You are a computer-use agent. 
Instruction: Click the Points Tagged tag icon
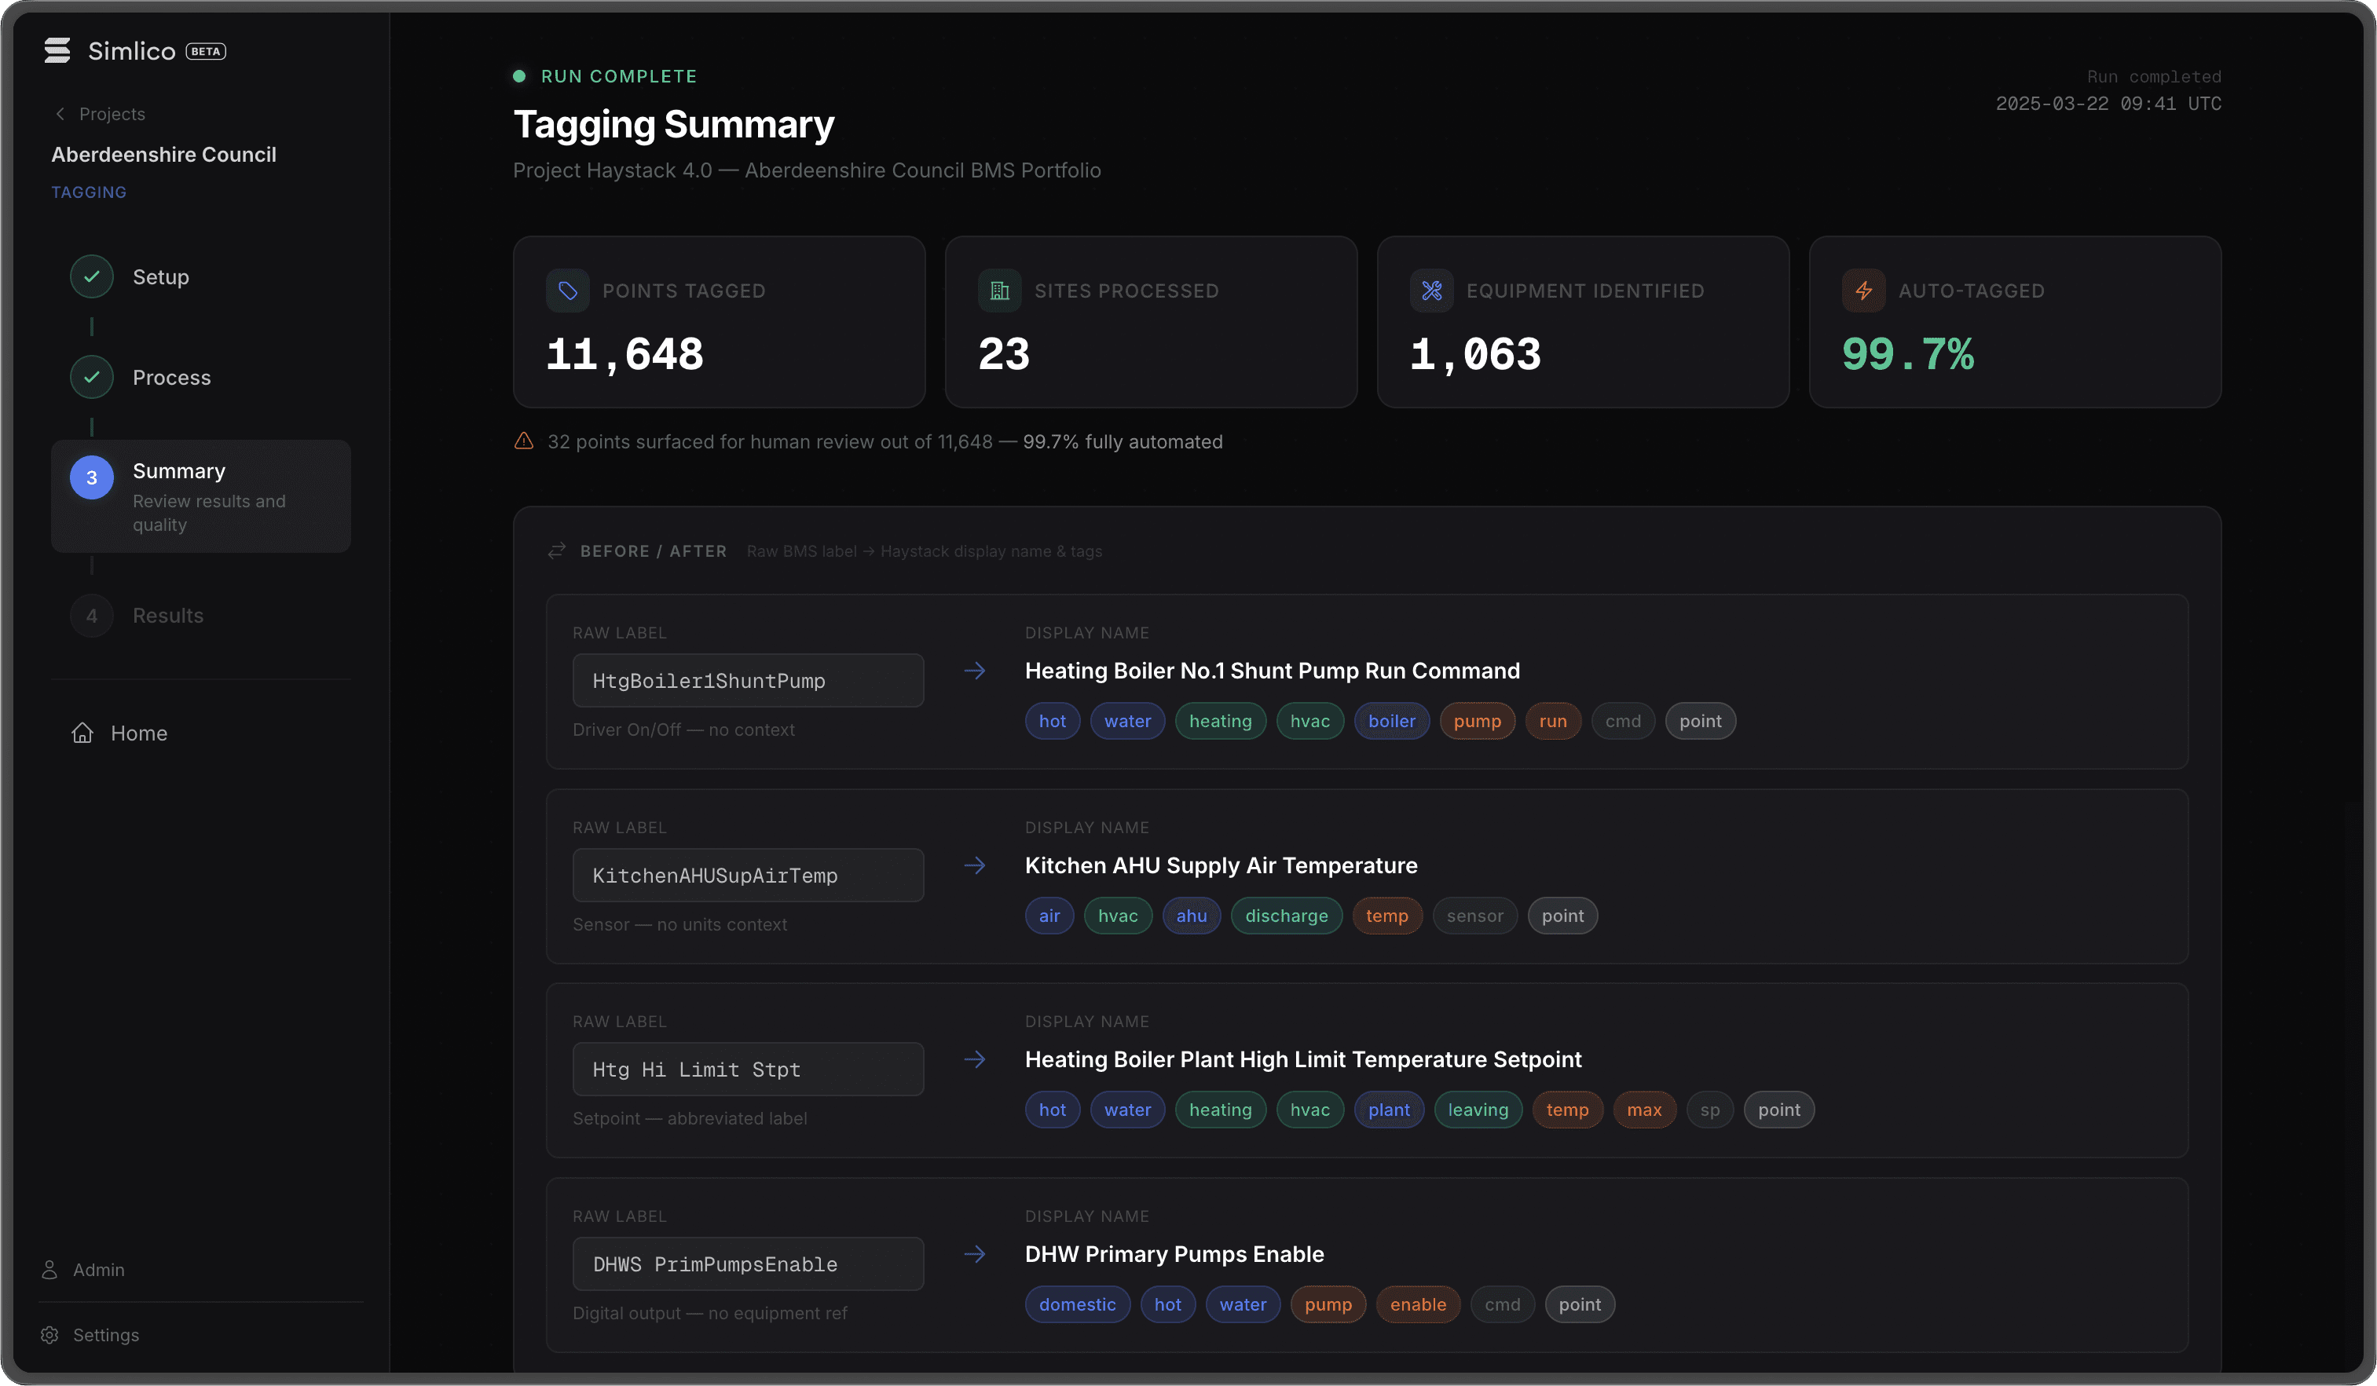(x=567, y=291)
